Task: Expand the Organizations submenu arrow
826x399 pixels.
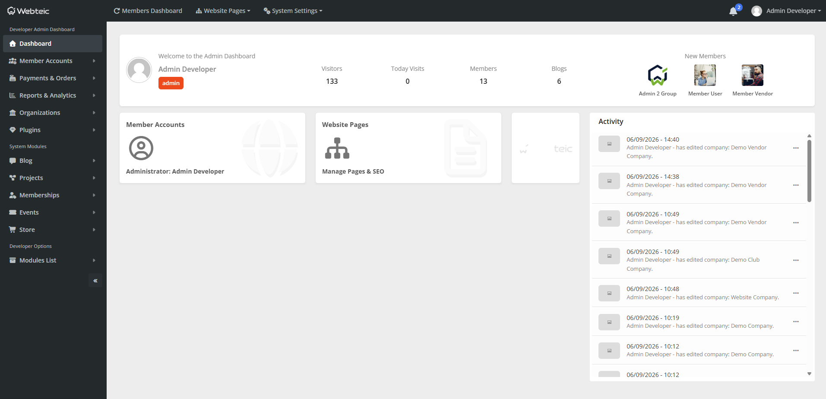Action: click(x=94, y=113)
